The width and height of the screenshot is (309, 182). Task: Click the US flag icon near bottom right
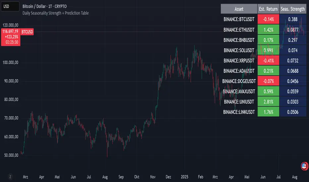[x=304, y=166]
